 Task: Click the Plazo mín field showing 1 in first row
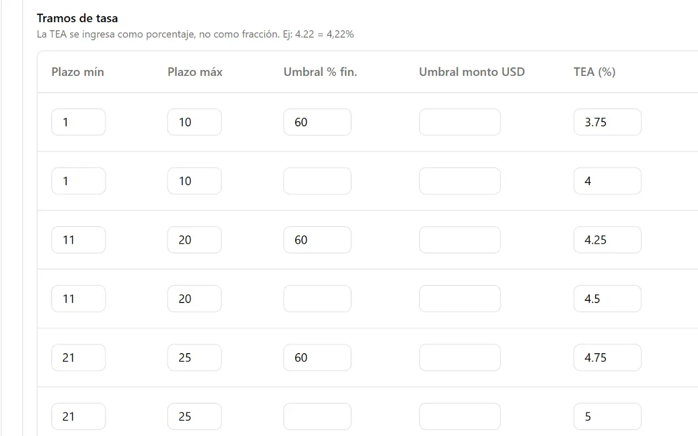[x=79, y=122]
